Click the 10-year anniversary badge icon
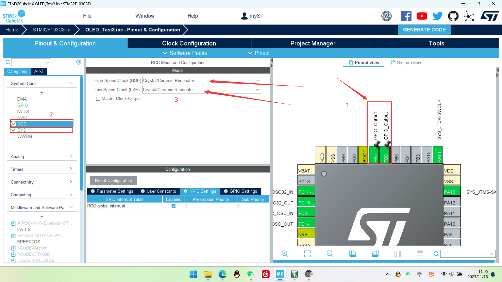Viewport: 502px width, 282px height. [x=386, y=16]
